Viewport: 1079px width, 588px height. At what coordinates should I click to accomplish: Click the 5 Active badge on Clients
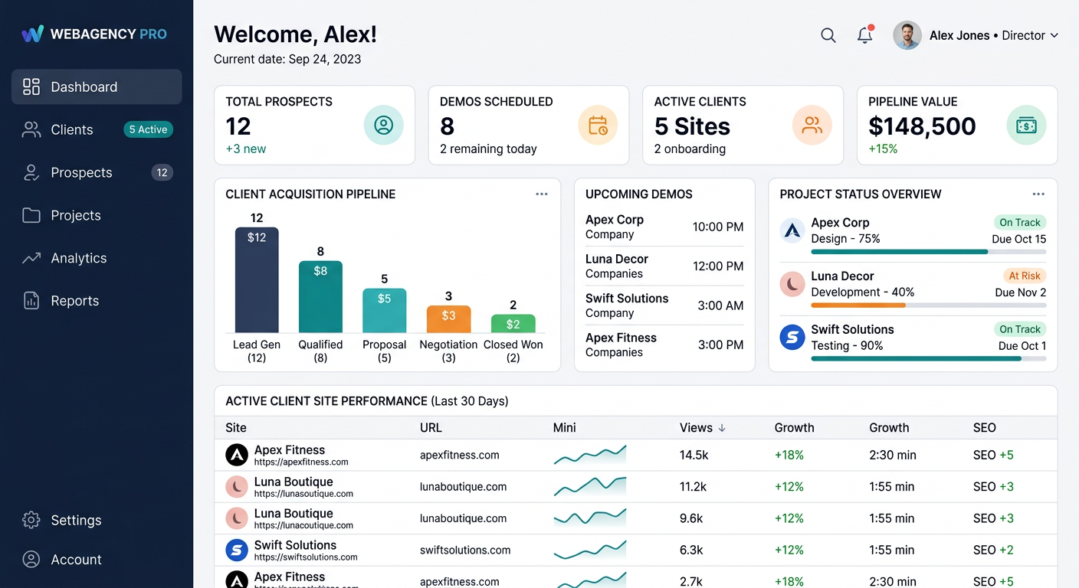tap(149, 129)
